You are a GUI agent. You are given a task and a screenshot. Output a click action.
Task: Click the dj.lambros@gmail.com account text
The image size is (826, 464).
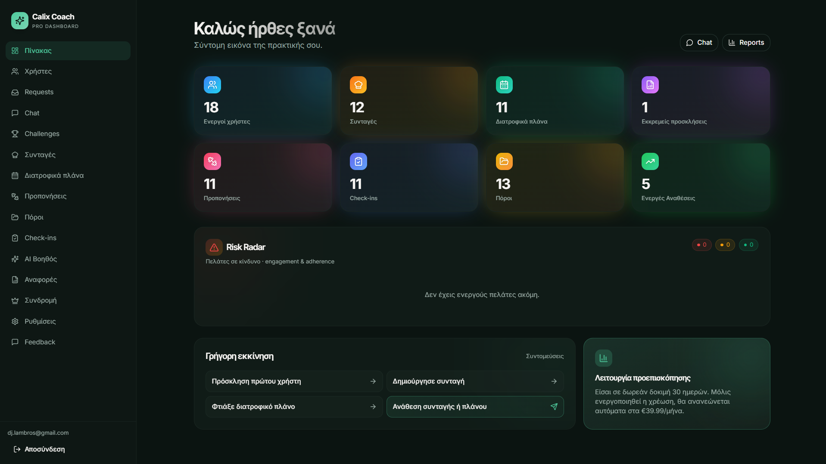point(38,433)
